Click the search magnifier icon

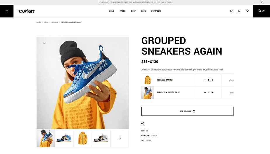tap(231, 11)
